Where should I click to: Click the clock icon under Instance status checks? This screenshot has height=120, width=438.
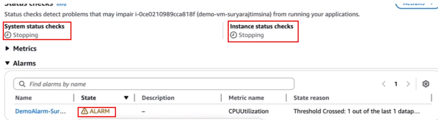[x=234, y=35]
